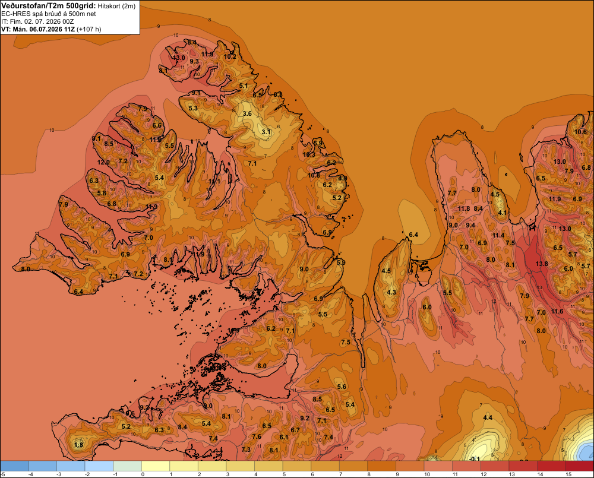Select the legend swatch between 4 and 5
The image size is (594, 478).
point(268,466)
